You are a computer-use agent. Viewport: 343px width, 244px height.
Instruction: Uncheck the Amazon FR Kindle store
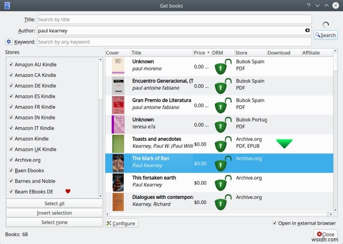click(11, 107)
